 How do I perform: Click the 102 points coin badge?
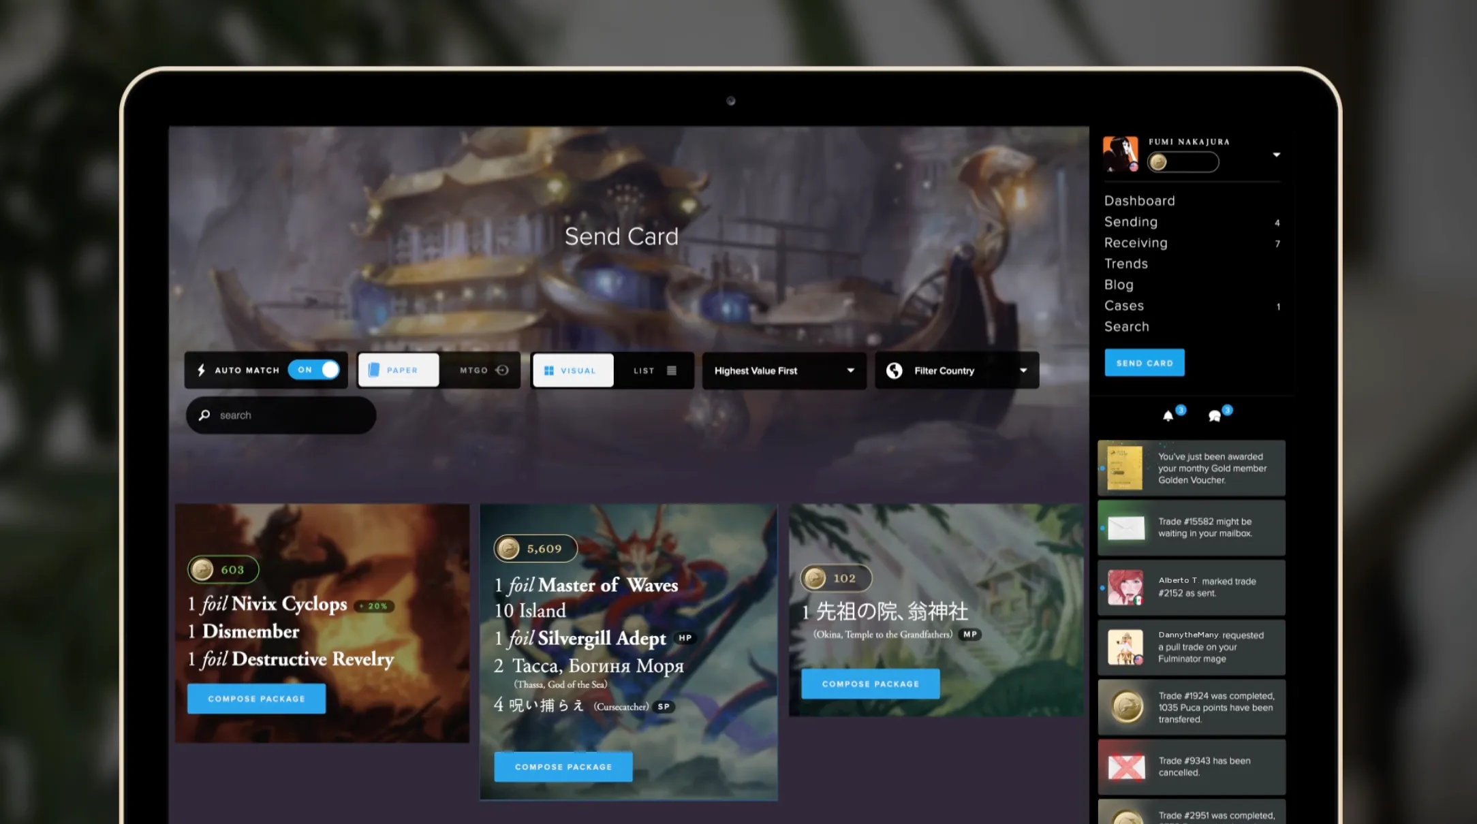coord(836,578)
